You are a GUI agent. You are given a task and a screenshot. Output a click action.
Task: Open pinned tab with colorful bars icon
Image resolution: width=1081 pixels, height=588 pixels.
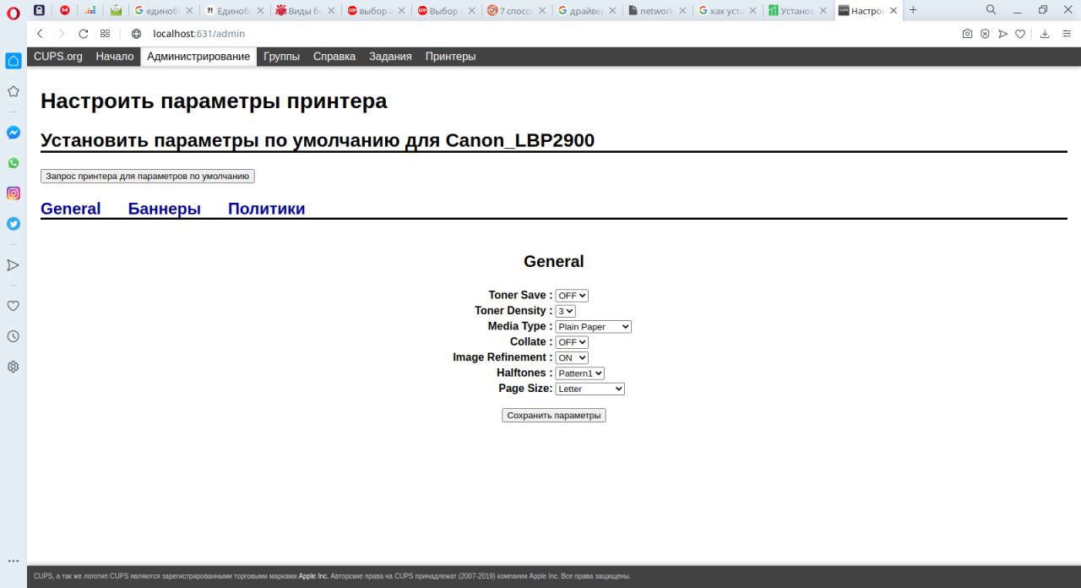tap(90, 11)
